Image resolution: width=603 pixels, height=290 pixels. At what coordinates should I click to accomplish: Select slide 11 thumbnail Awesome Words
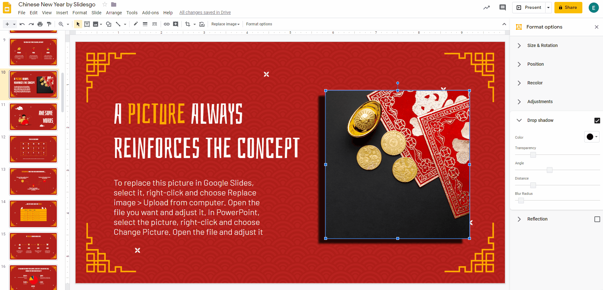(33, 117)
